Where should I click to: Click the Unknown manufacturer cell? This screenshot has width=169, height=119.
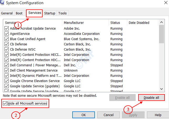pos(71,71)
